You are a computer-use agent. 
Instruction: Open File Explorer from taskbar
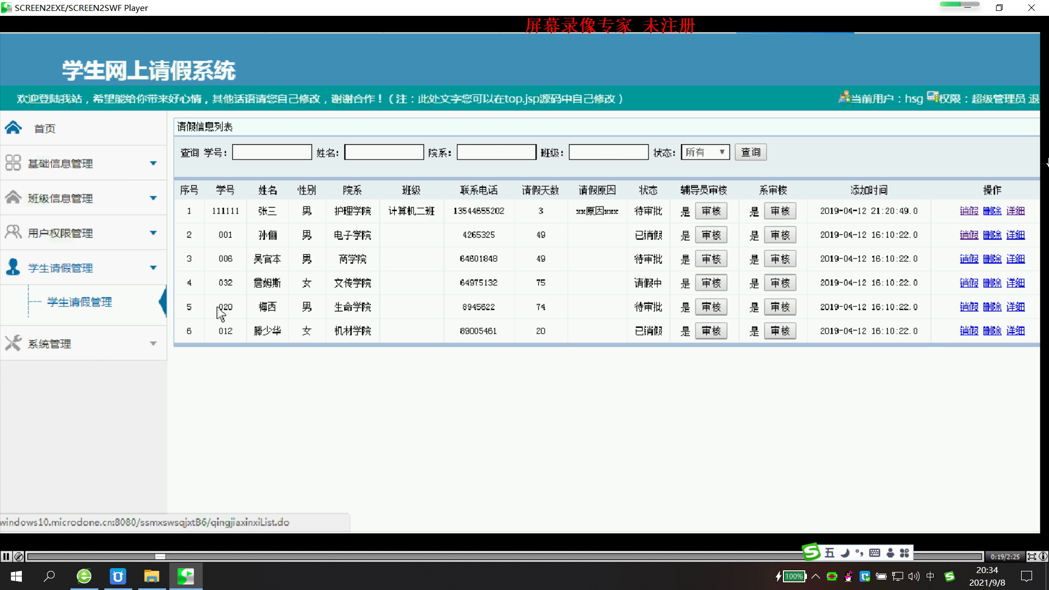(x=151, y=576)
